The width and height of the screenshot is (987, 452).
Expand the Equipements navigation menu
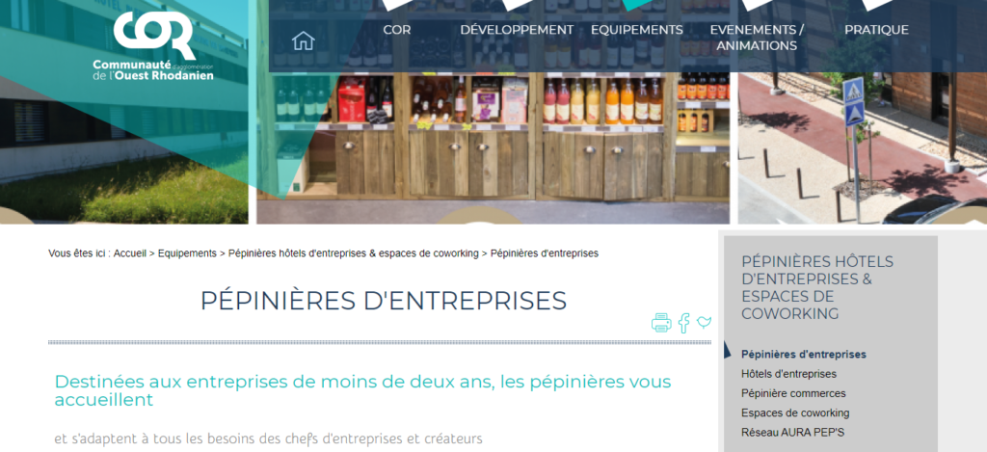coord(636,30)
